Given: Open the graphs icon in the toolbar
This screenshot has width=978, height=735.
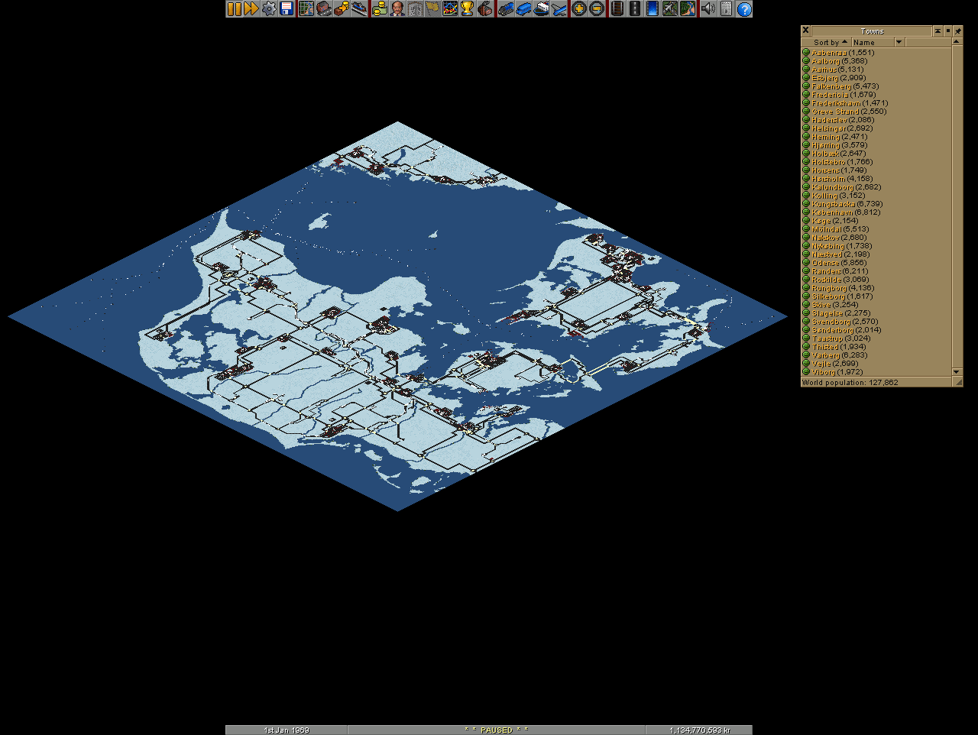Looking at the screenshot, I should 451,9.
